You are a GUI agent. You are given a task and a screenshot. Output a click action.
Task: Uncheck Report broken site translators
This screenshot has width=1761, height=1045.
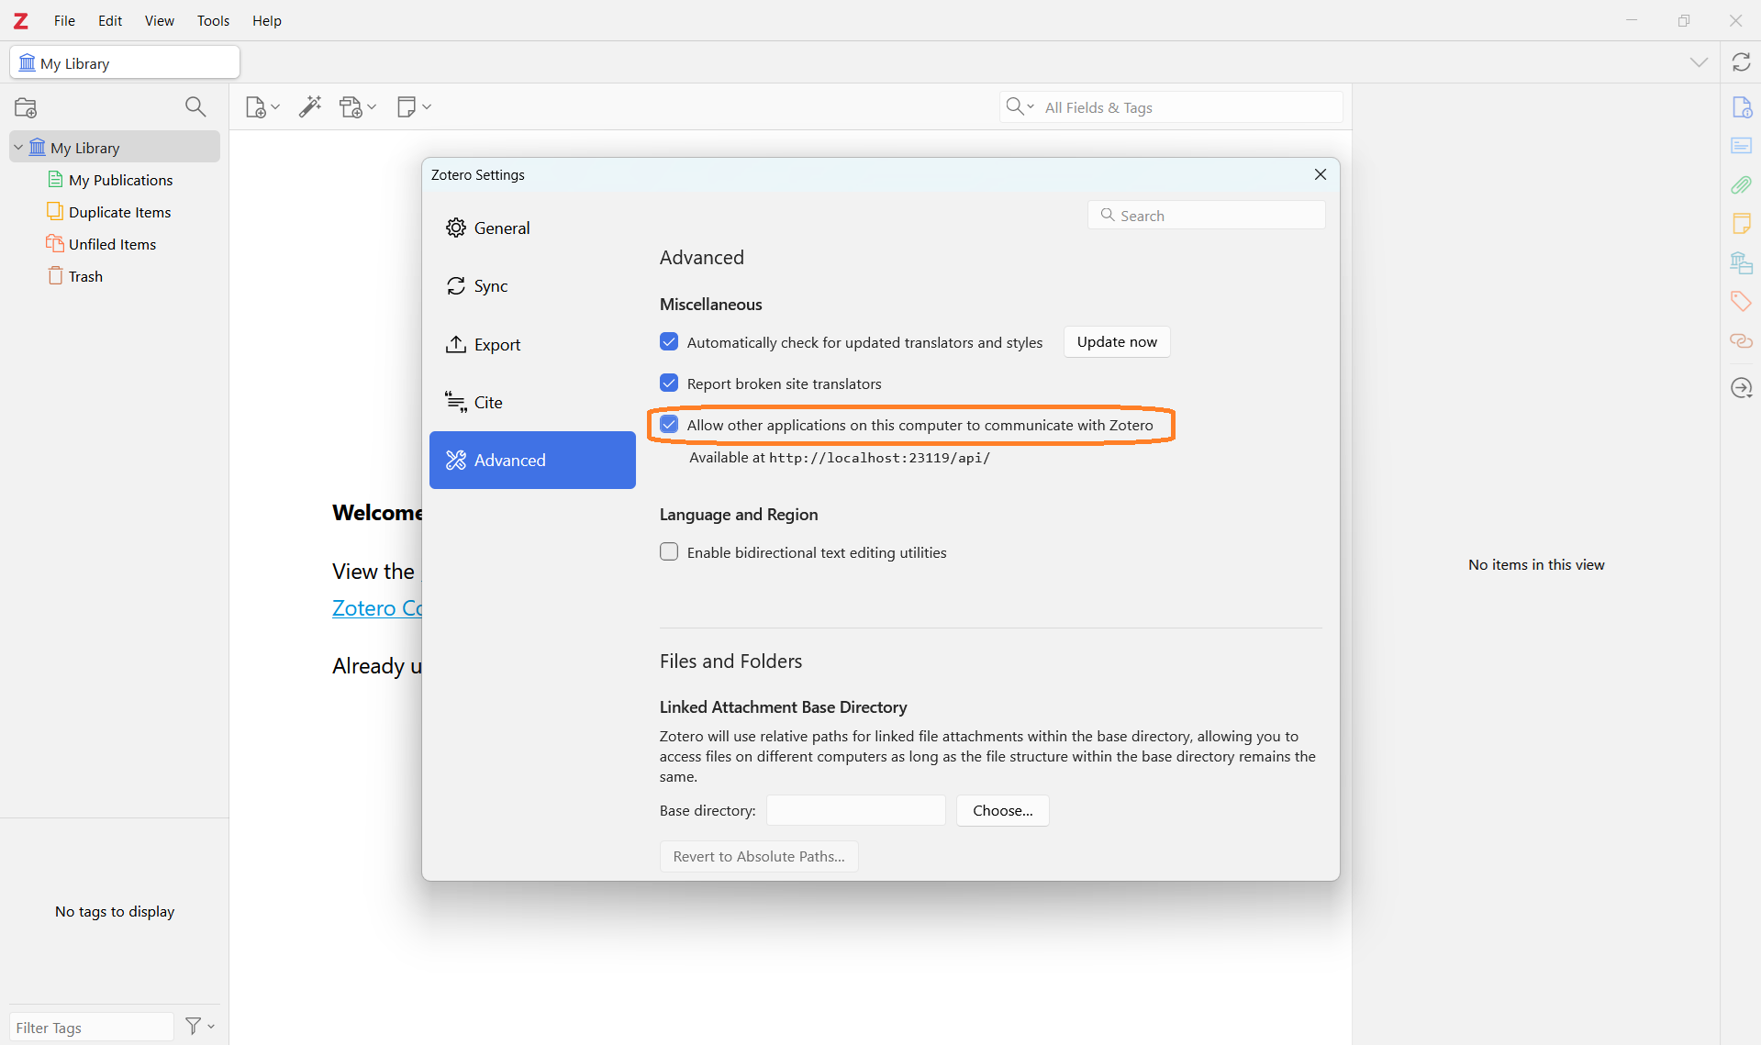click(669, 383)
